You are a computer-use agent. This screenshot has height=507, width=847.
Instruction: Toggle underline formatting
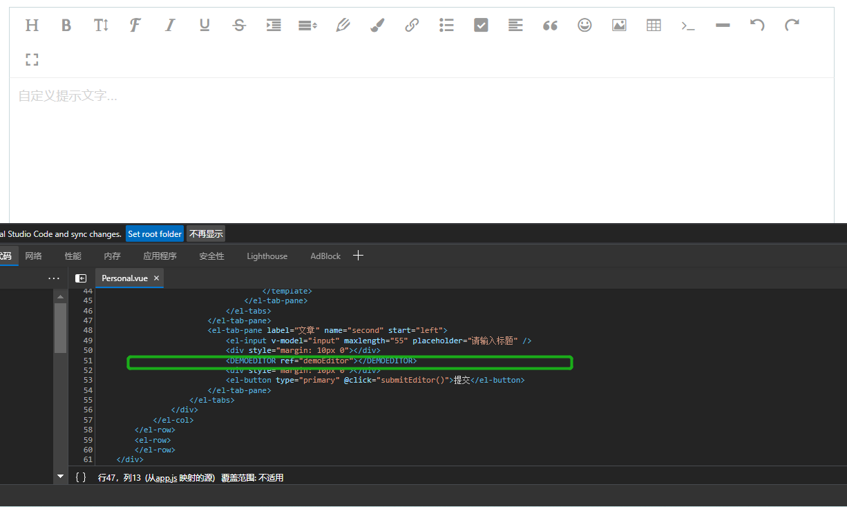click(204, 26)
